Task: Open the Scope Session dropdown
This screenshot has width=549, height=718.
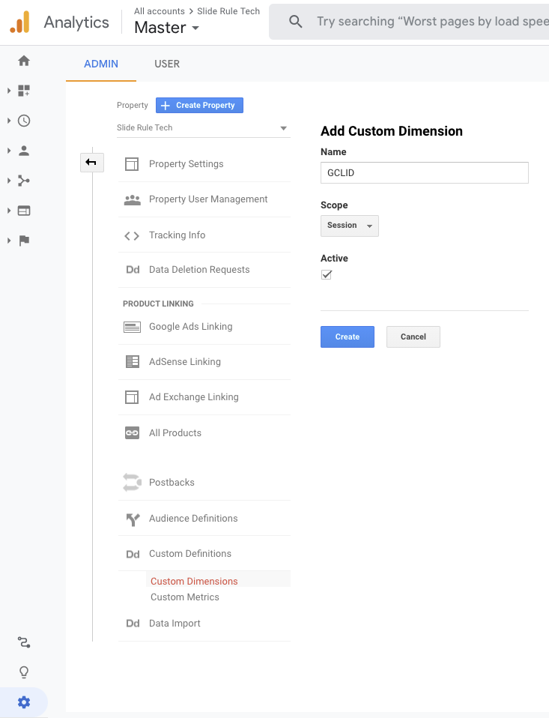Action: (349, 226)
